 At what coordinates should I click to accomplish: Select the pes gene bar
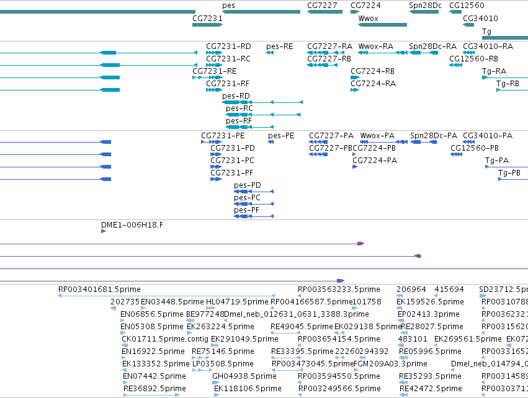coord(261,12)
